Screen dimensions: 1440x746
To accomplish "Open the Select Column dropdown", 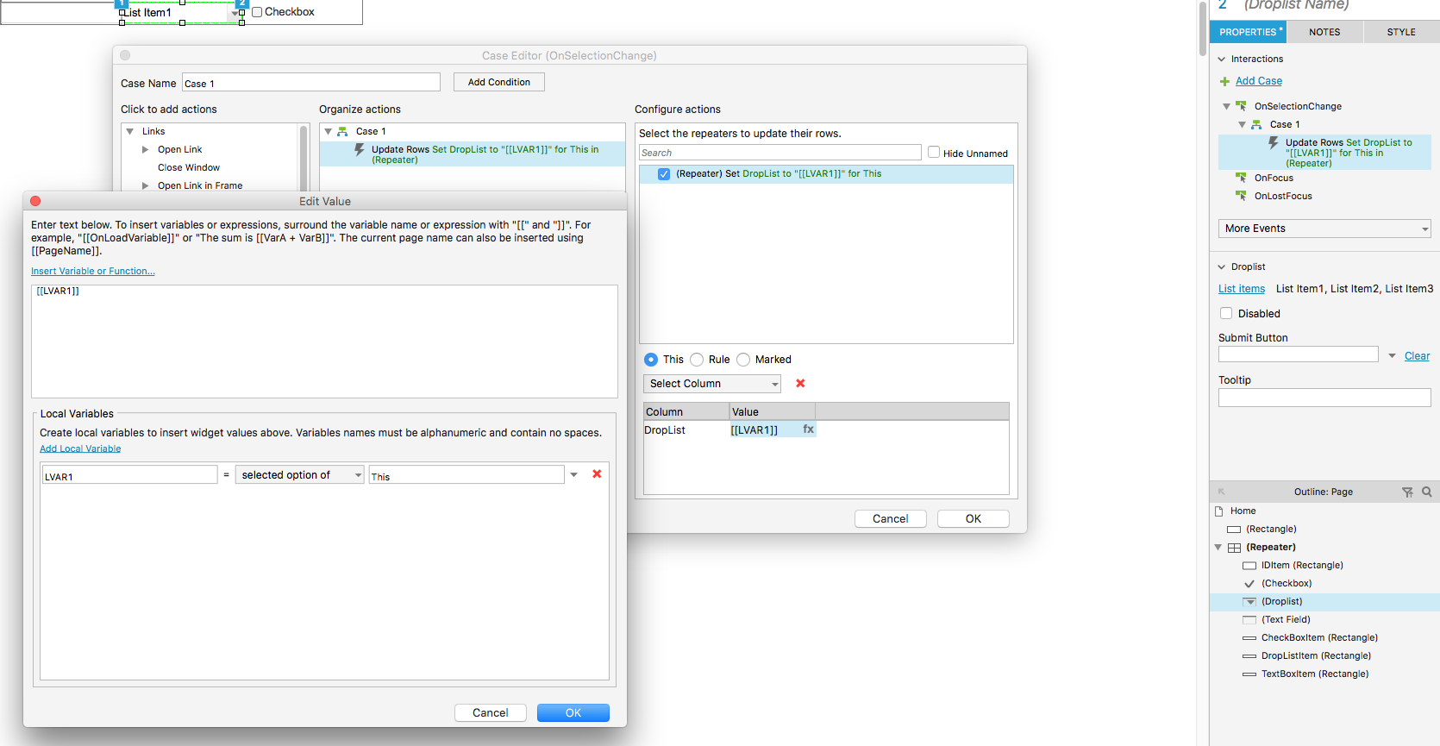I will click(x=711, y=384).
